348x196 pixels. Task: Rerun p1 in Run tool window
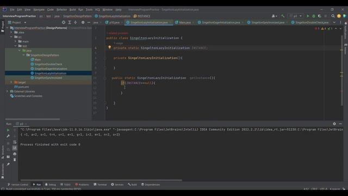pos(8,130)
